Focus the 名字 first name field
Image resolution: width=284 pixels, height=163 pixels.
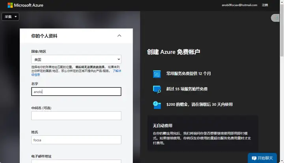[76, 92]
